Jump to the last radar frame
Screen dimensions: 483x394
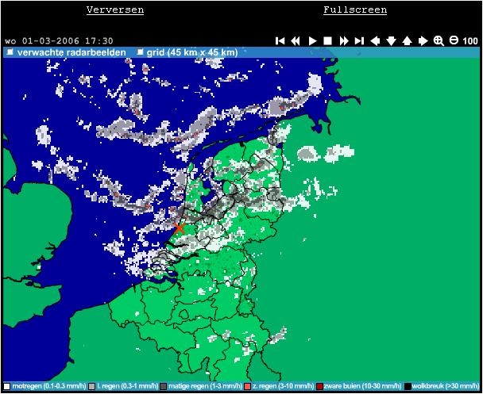(359, 40)
